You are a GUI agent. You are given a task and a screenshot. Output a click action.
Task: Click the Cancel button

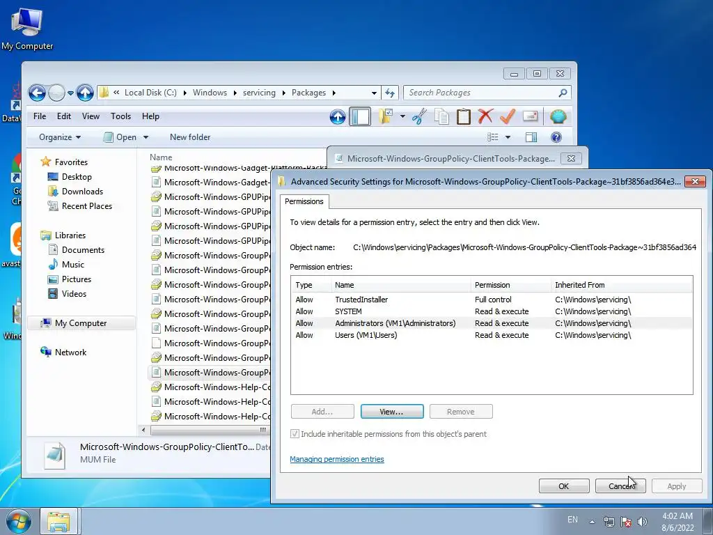pyautogui.click(x=620, y=486)
